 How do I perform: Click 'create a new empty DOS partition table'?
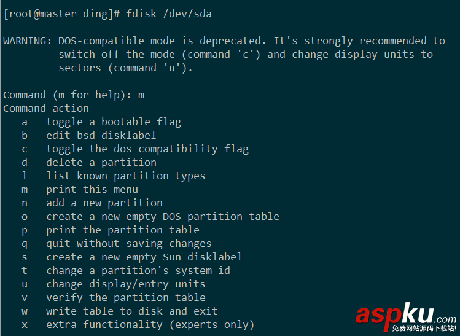(163, 216)
